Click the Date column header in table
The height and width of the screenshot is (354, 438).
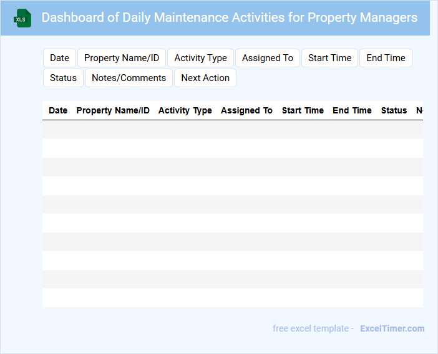pyautogui.click(x=58, y=110)
